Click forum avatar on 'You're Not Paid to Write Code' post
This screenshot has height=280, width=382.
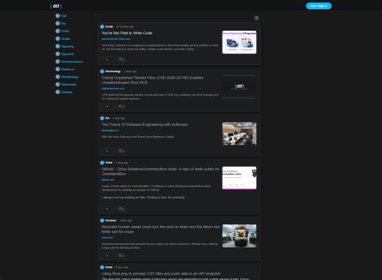[102, 26]
